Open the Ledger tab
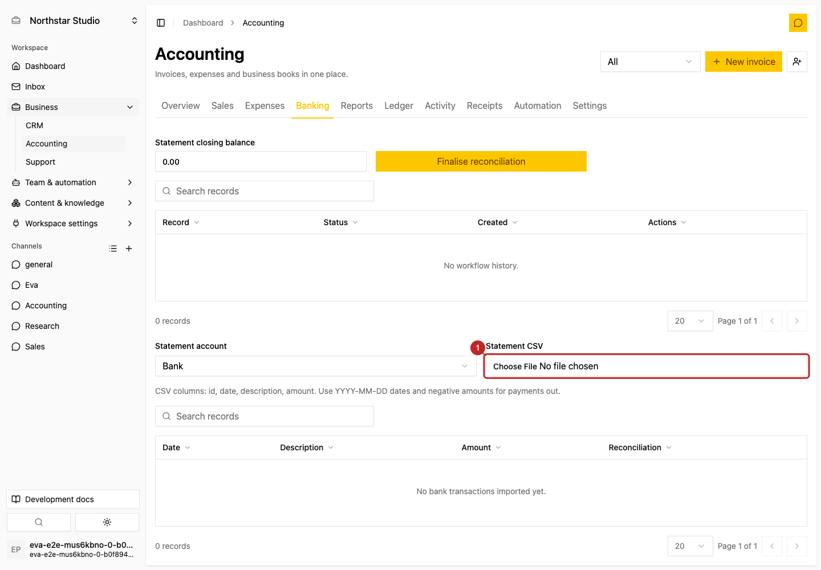Screen dimensions: 821x570 pos(399,106)
